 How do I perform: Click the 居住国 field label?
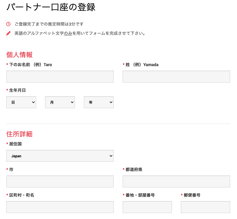(x=15, y=144)
